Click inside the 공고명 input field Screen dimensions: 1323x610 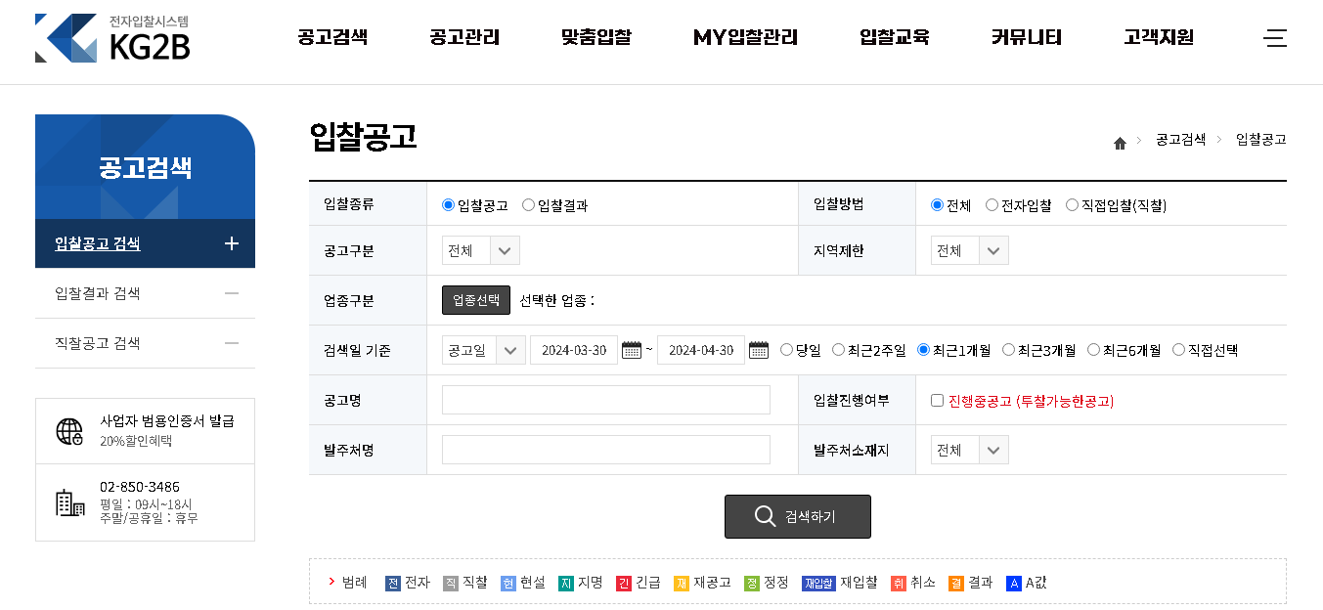tap(606, 399)
